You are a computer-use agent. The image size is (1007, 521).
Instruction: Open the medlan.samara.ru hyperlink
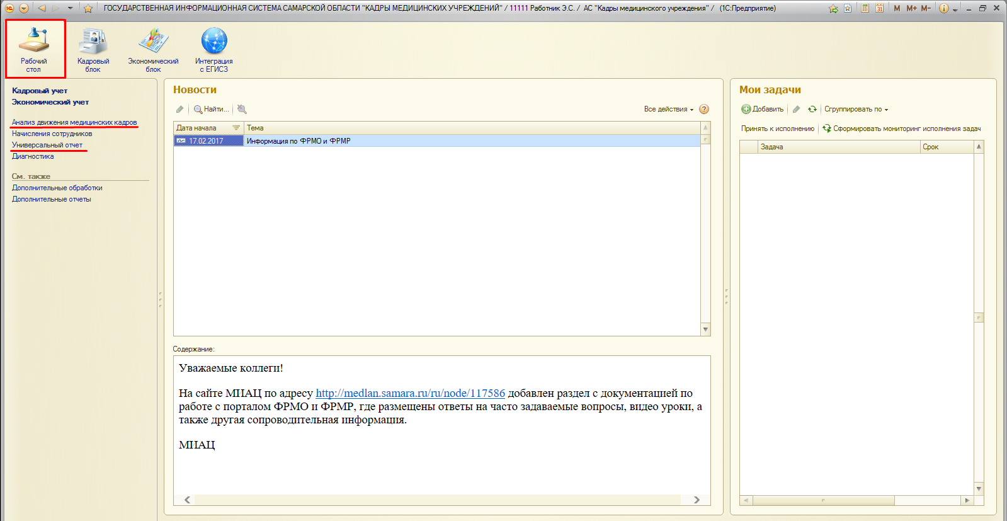(410, 393)
